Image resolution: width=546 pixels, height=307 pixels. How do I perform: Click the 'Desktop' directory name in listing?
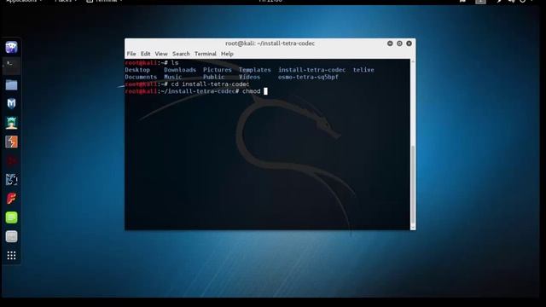[137, 70]
